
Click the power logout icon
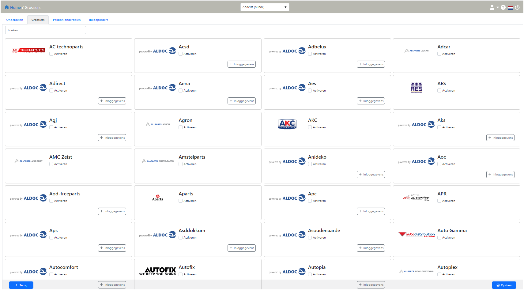pos(517,7)
